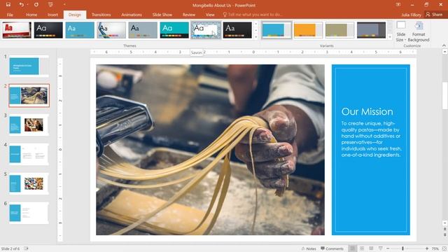Select the pasta-making photo on the slide
Viewport: 448px width, 252px height.
pos(210,150)
